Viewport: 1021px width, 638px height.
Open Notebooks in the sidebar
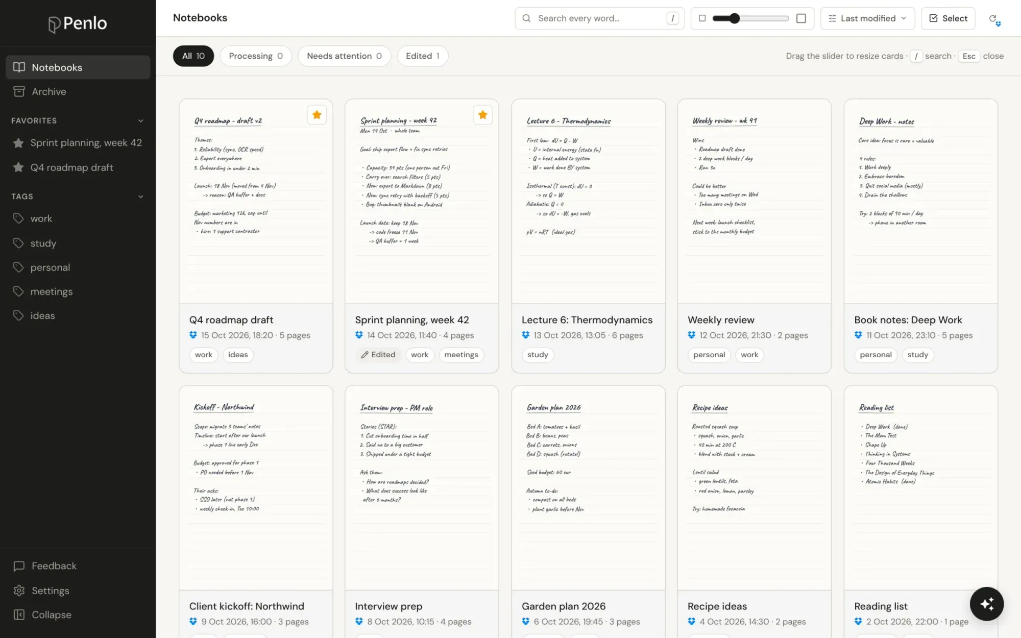click(x=78, y=67)
